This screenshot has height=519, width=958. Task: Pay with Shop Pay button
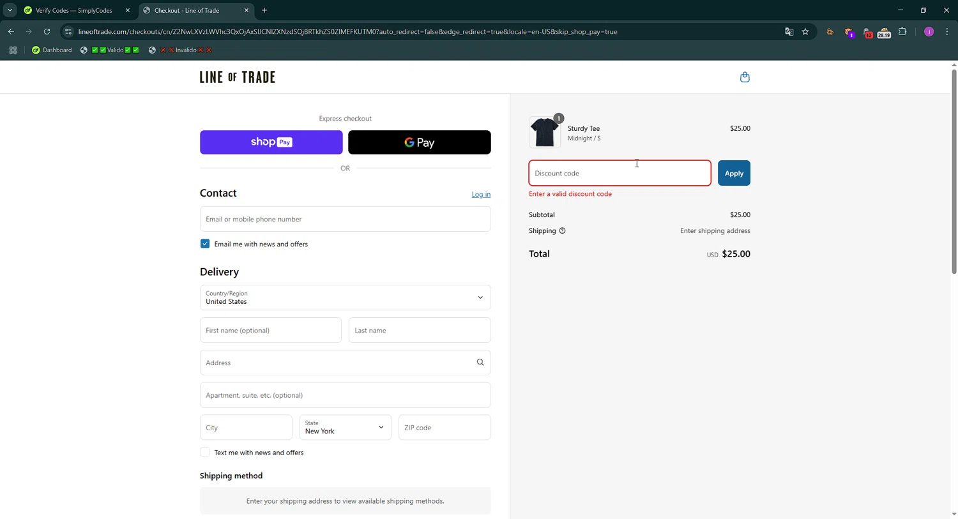pos(271,142)
